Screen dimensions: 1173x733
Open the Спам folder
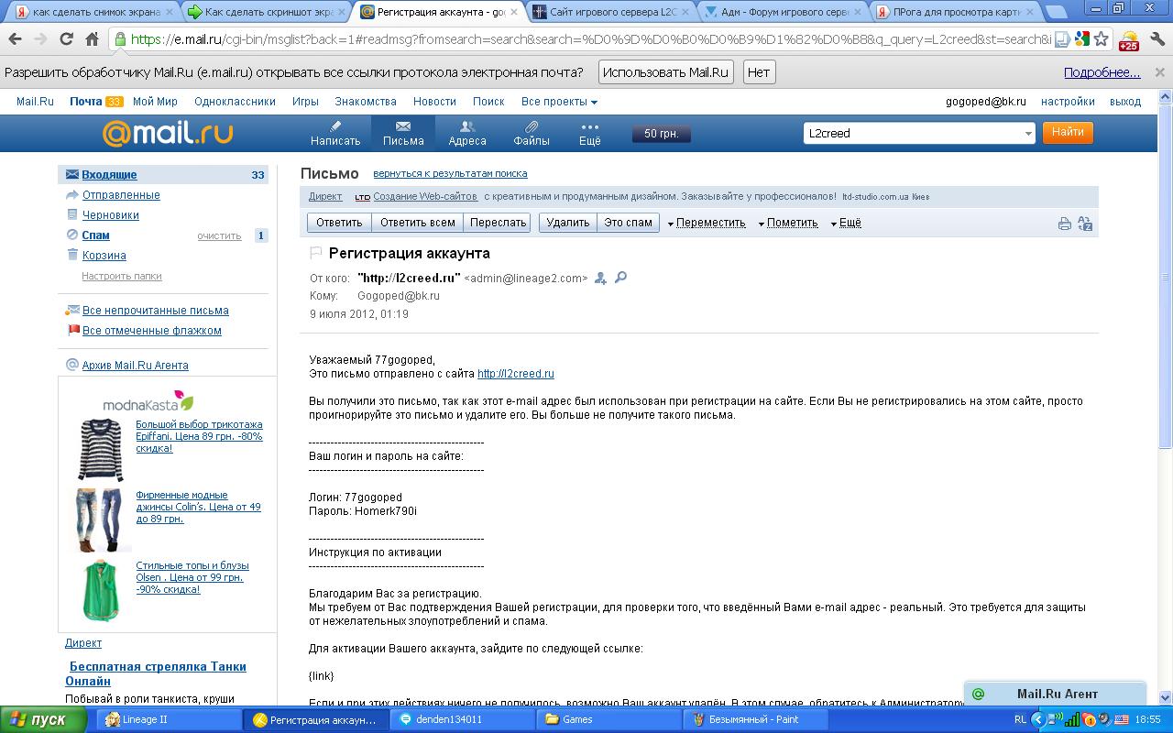tap(95, 235)
